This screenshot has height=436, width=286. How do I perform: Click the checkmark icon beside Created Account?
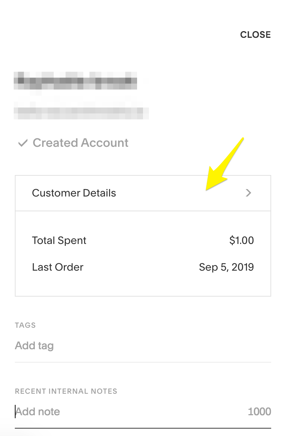click(23, 143)
